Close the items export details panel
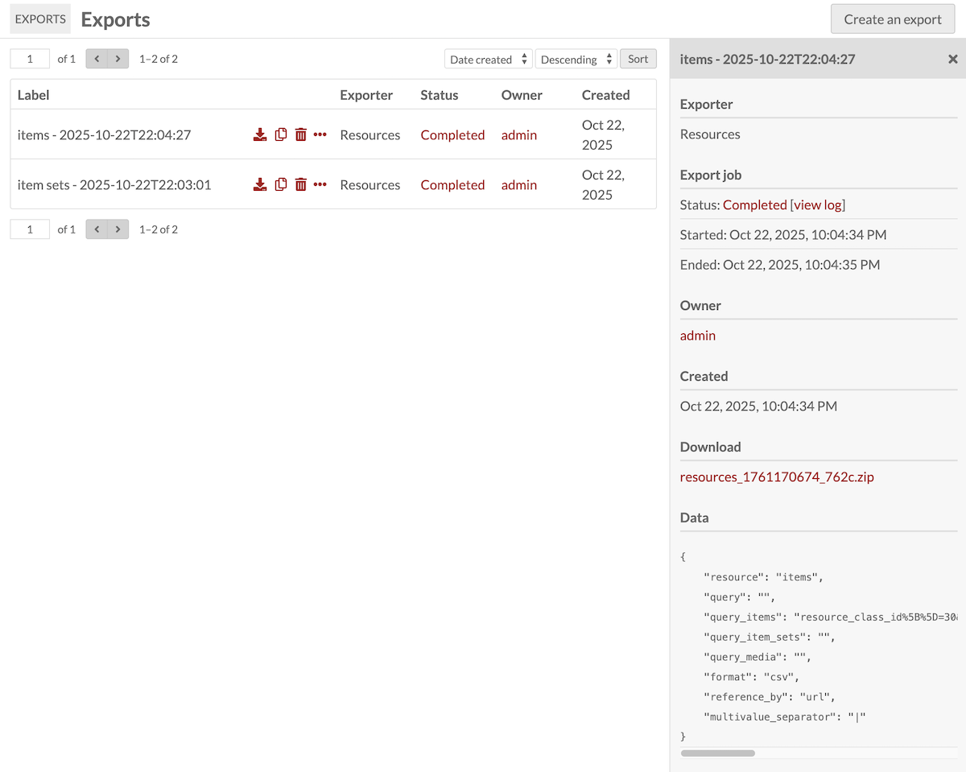 tap(953, 59)
